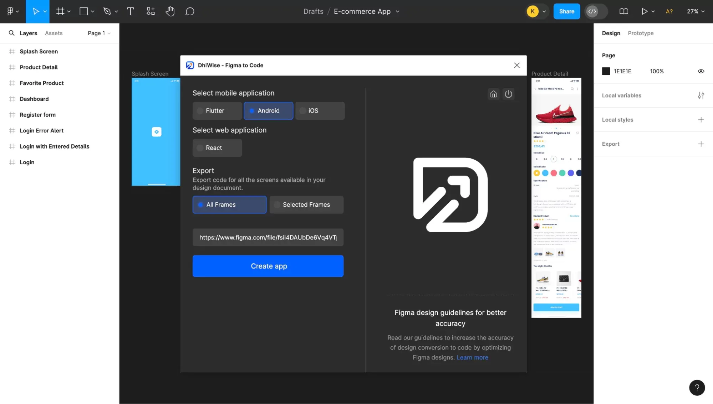Switch to the Prototype tab
713x404 pixels.
click(641, 33)
